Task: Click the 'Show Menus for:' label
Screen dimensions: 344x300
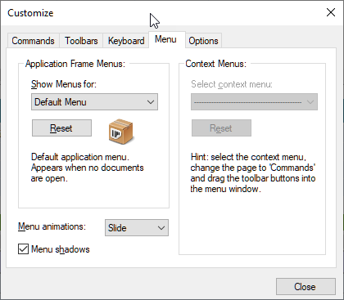Action: 64,84
